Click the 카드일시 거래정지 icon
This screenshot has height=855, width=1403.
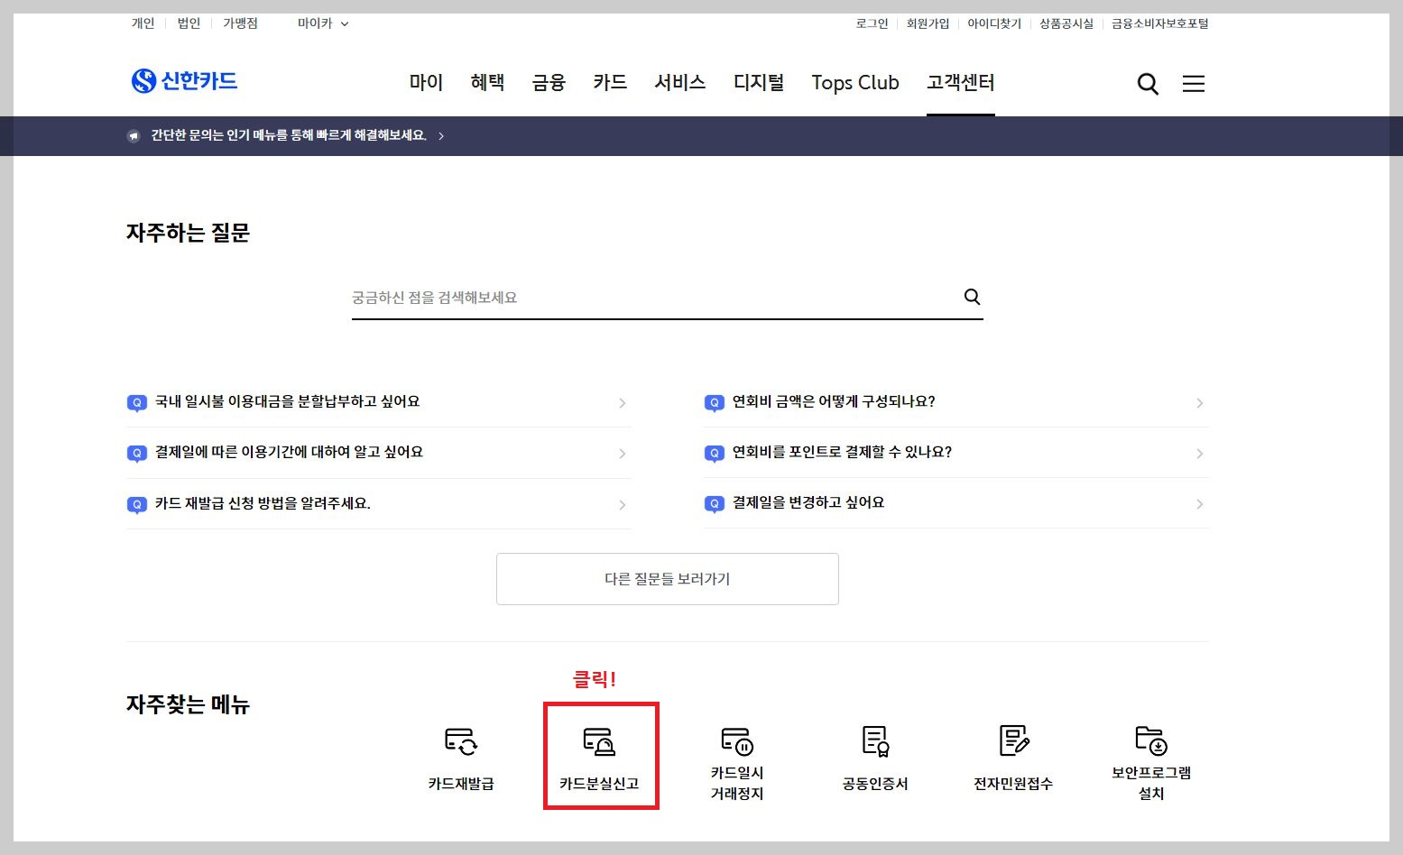point(737,741)
